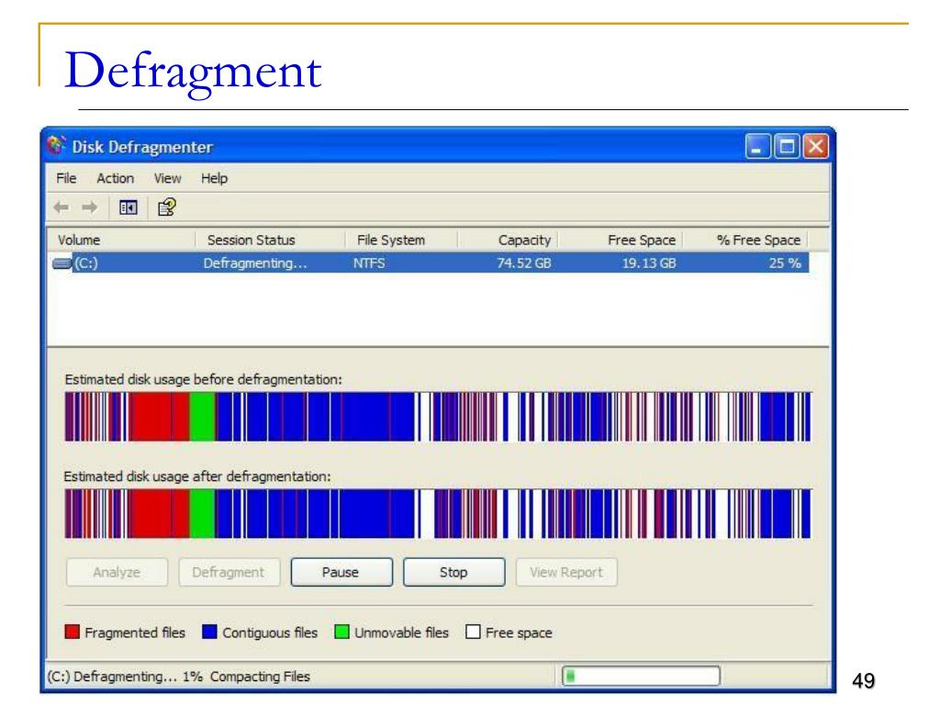Click the Back arrow toolbar icon
The width and height of the screenshot is (940, 705).
coord(62,207)
